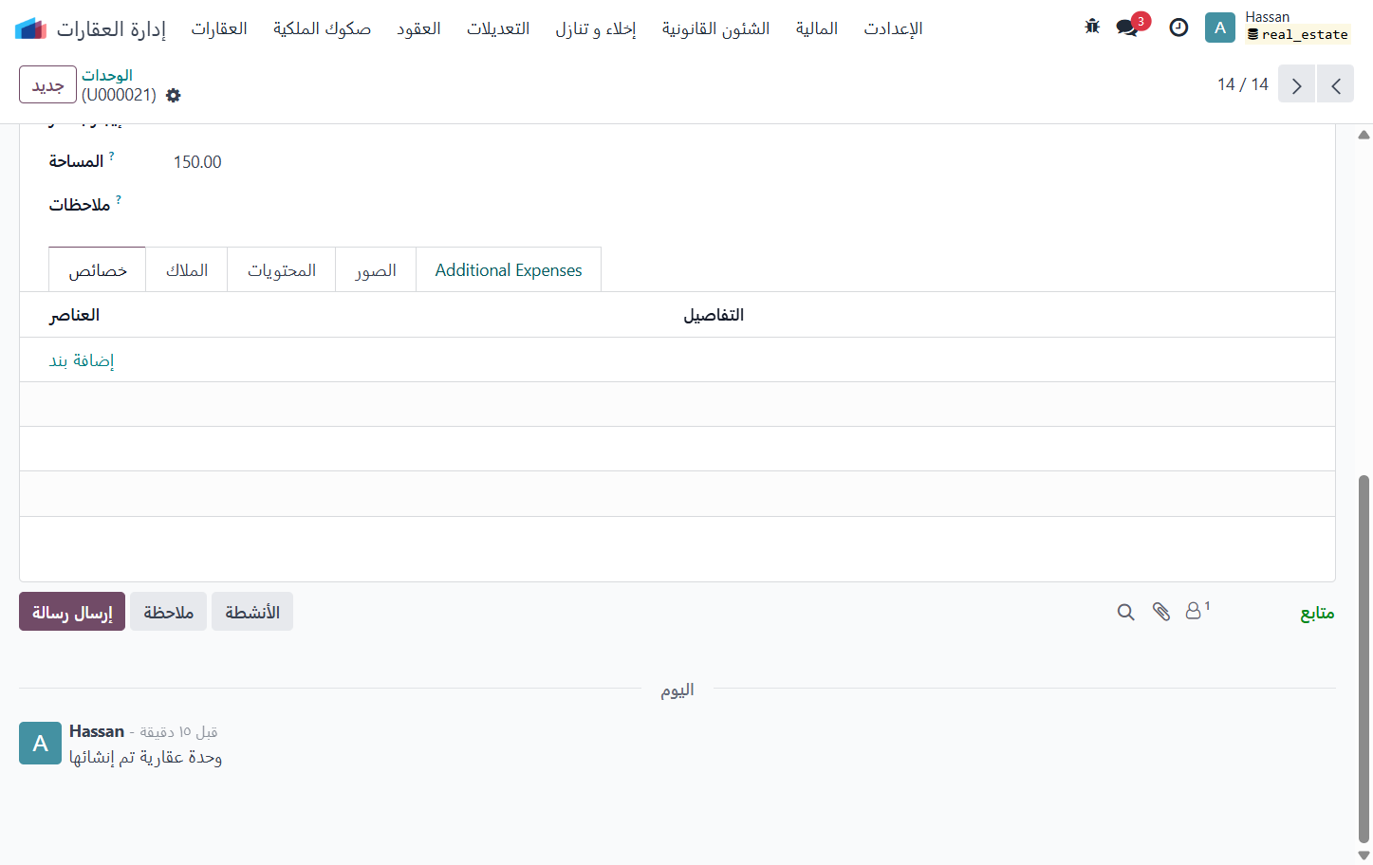Switch to the Additional Expenses tab
Viewport: 1373px width, 865px height.
(509, 270)
